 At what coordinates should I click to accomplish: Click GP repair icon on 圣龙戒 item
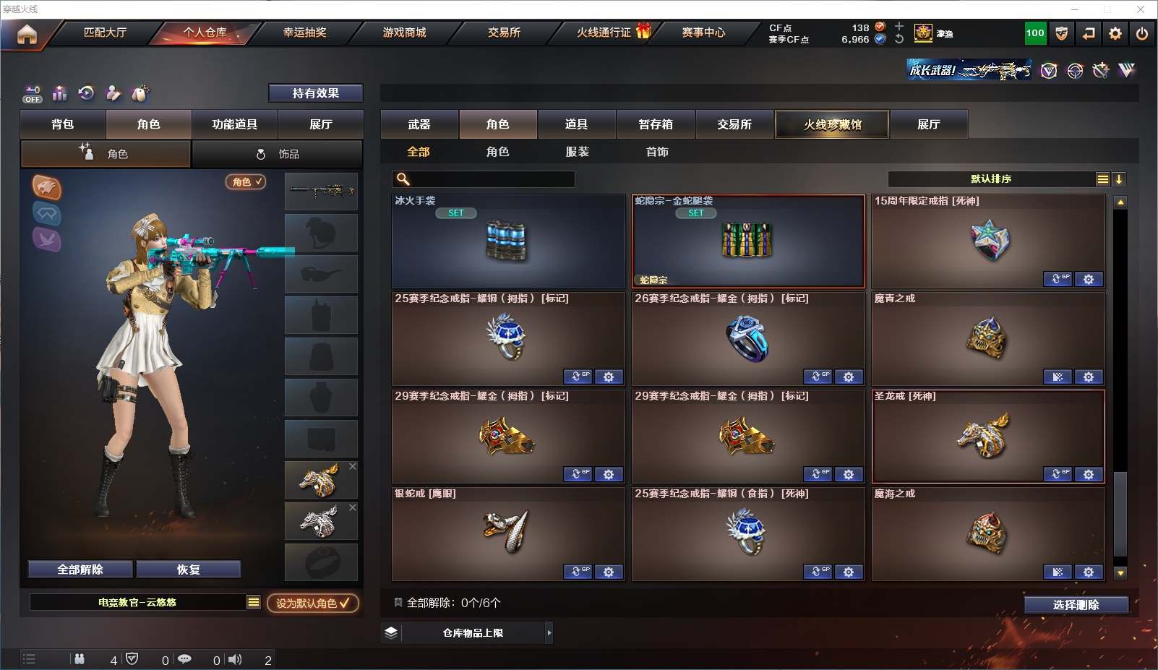pos(1058,474)
